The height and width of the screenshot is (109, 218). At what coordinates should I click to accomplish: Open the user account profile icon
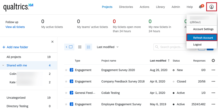point(212,7)
